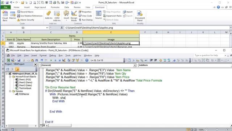232x131 pixels.
Task: Select POSMacros module in tree
Action: (24, 94)
